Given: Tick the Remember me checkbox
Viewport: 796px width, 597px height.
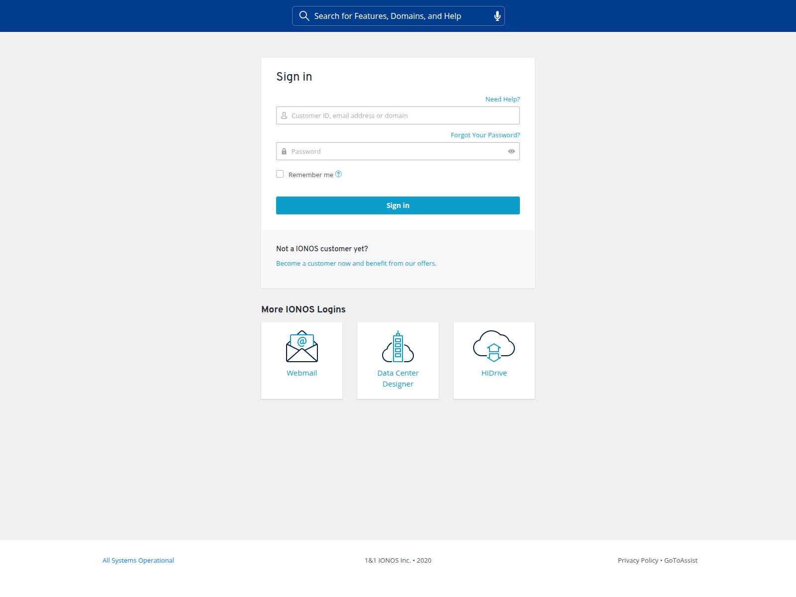Looking at the screenshot, I should tap(280, 174).
